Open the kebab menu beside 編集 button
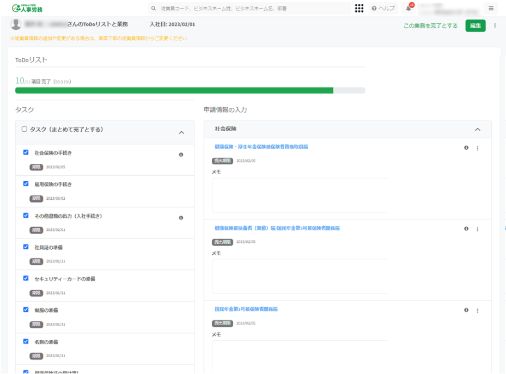The height and width of the screenshot is (374, 506). tap(495, 26)
